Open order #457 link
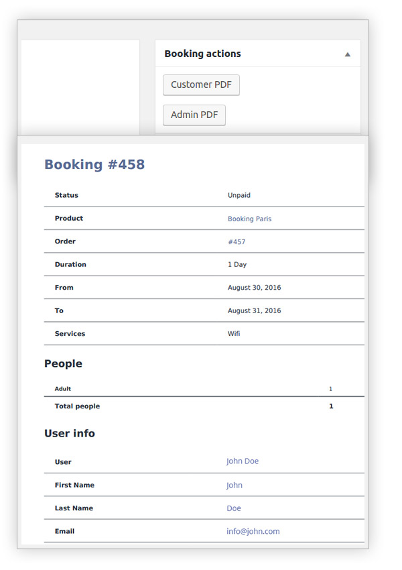Viewport: 402px width, 570px height. pos(237,241)
